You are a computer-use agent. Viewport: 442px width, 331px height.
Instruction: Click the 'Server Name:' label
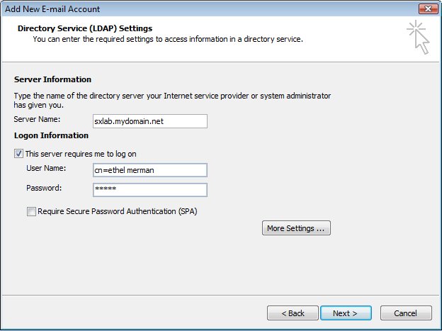click(x=38, y=120)
